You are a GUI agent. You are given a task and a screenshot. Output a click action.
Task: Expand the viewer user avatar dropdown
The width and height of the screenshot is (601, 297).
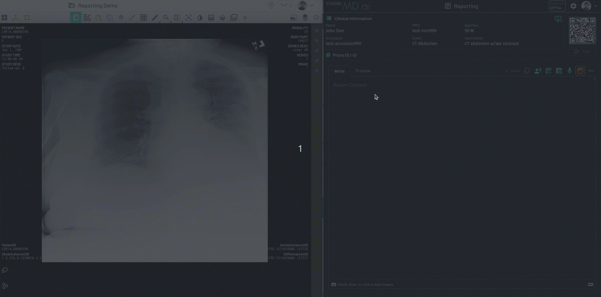click(x=311, y=5)
